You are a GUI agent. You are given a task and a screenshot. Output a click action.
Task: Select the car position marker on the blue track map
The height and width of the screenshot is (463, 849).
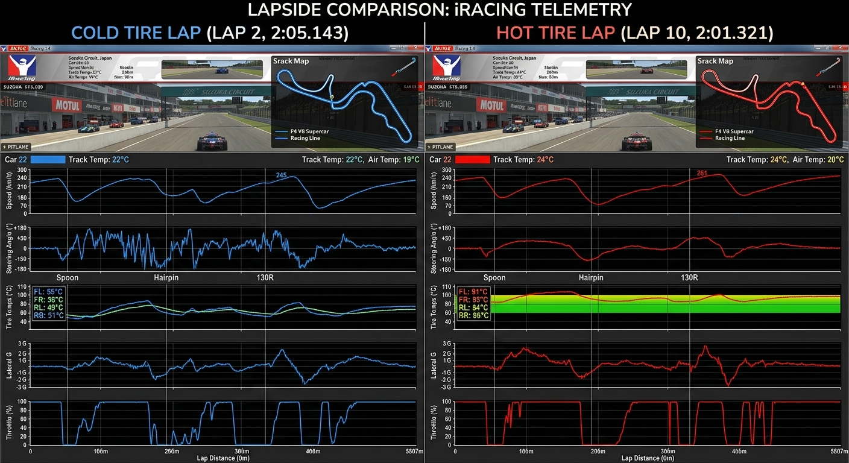coord(332,96)
